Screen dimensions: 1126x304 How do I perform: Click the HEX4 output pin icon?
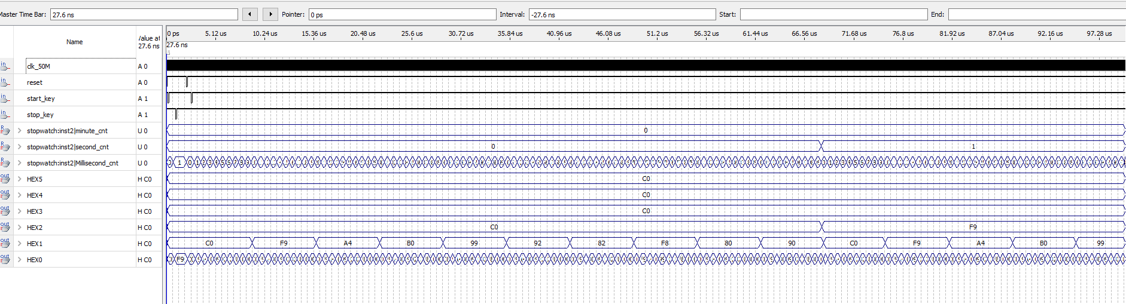click(x=5, y=195)
